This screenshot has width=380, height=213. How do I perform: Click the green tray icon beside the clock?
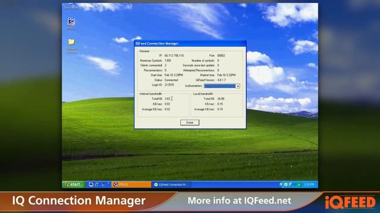pos(299,185)
